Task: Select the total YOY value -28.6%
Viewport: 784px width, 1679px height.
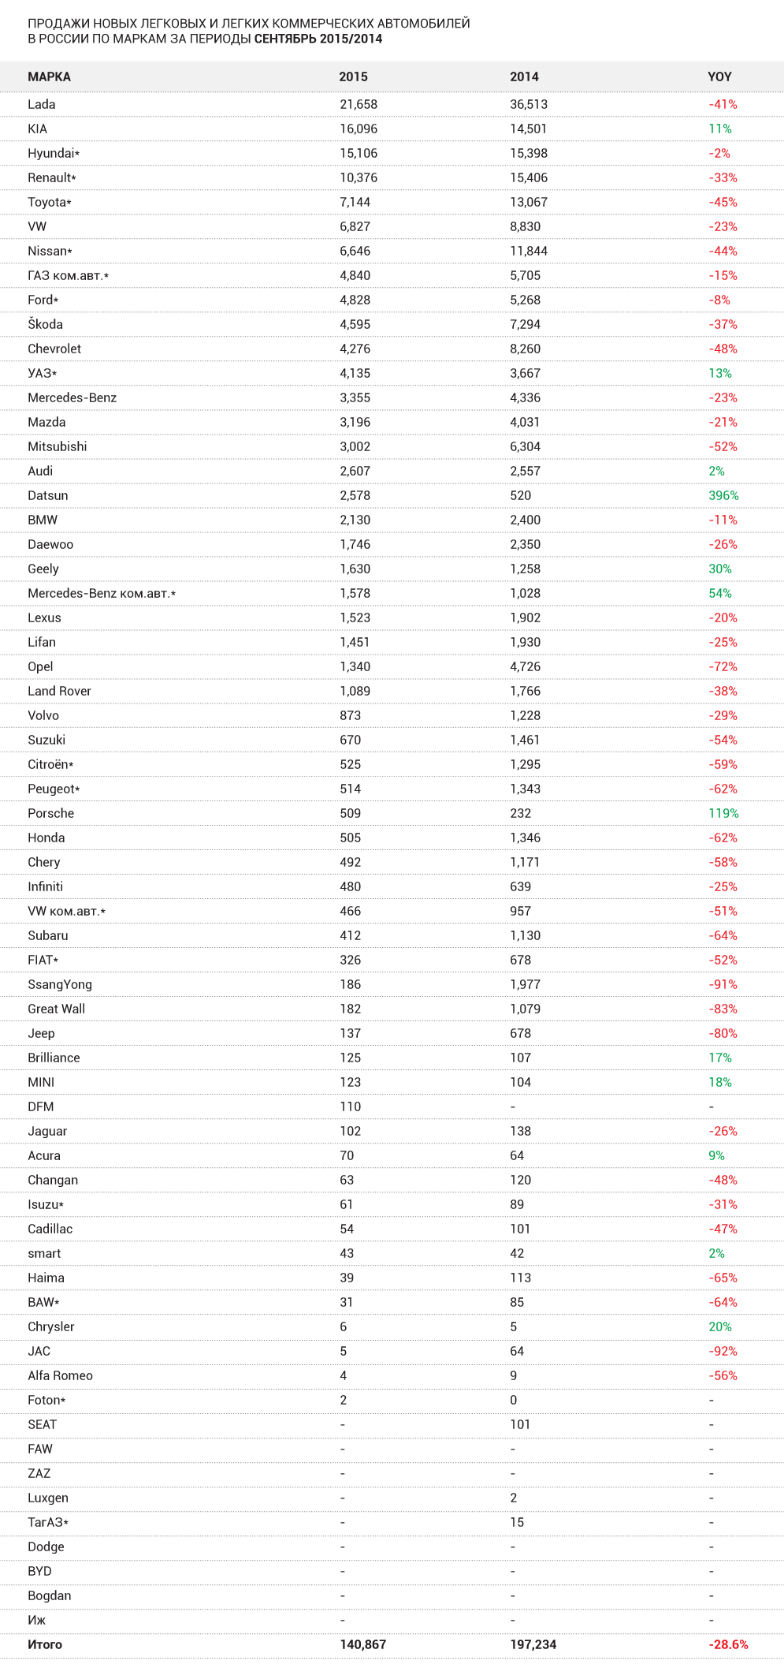Action: coord(728,1644)
